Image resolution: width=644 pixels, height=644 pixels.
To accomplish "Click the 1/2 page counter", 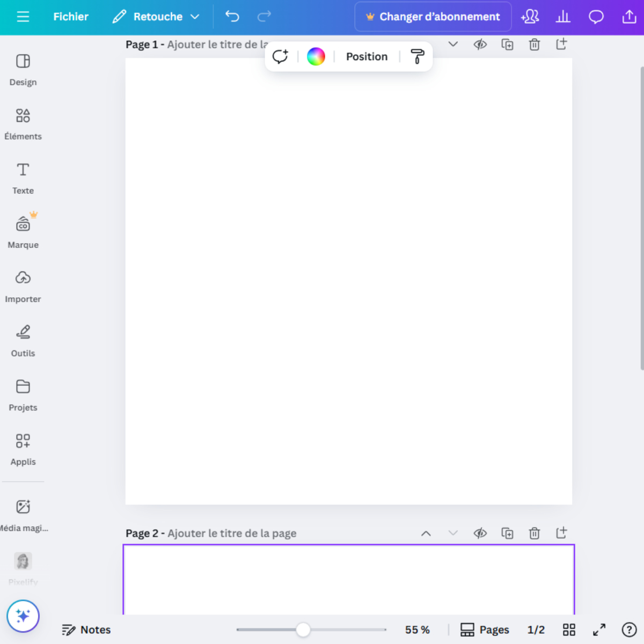I will point(536,630).
